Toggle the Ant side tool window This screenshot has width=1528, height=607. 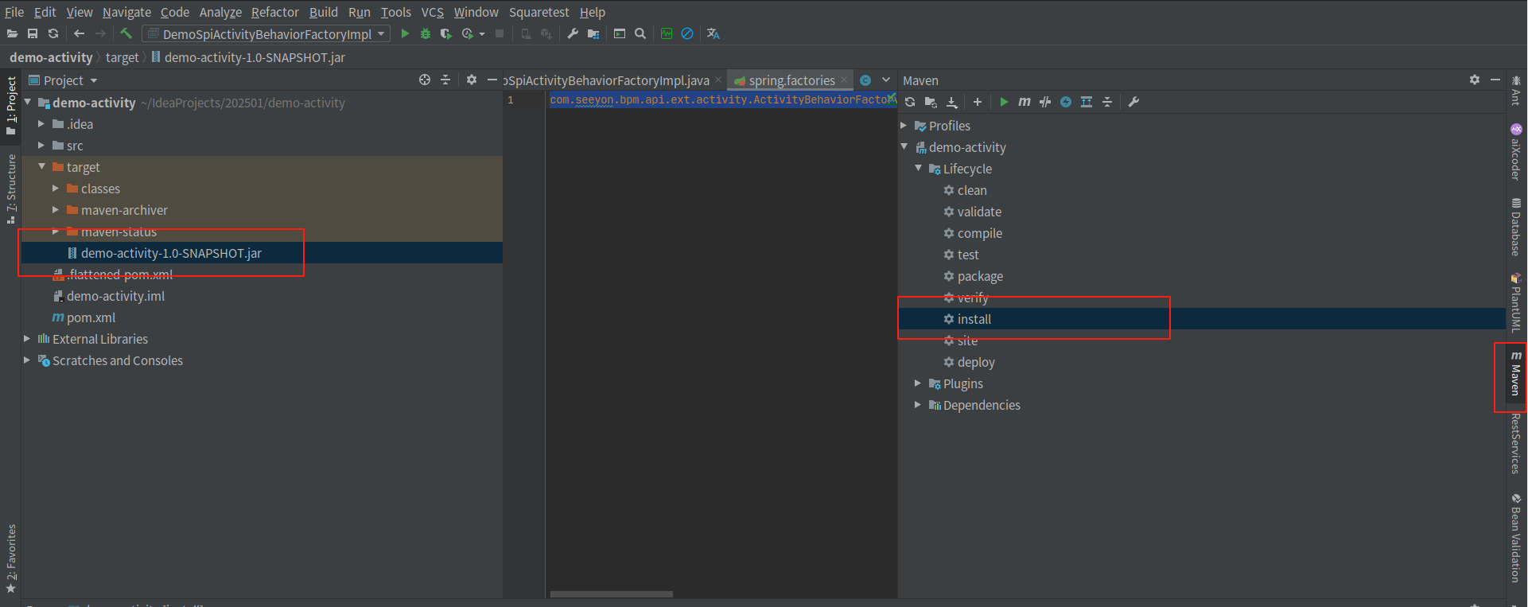[x=1516, y=91]
